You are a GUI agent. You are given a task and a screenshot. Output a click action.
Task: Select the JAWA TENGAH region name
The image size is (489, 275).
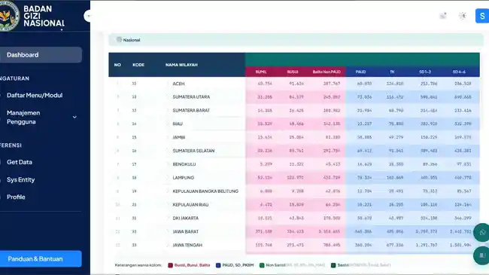[187, 245]
